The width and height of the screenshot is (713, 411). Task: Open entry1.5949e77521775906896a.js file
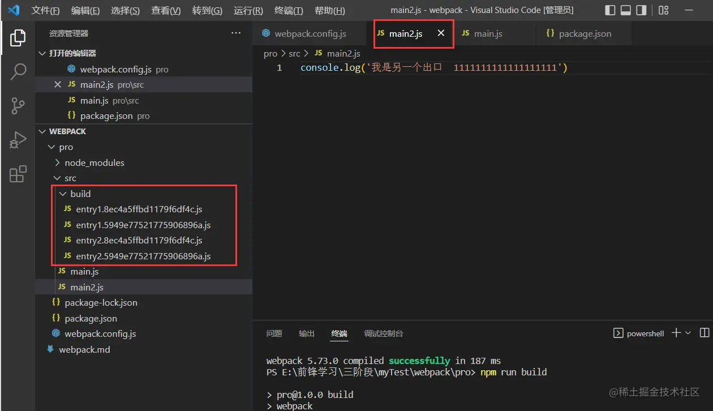point(144,225)
